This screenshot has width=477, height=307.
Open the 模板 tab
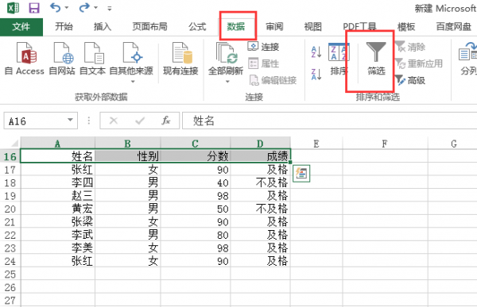click(x=406, y=27)
